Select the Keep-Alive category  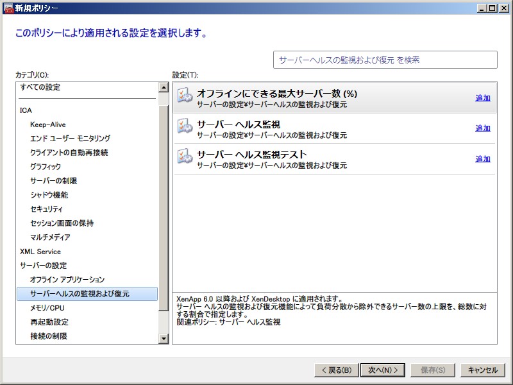pyautogui.click(x=47, y=124)
